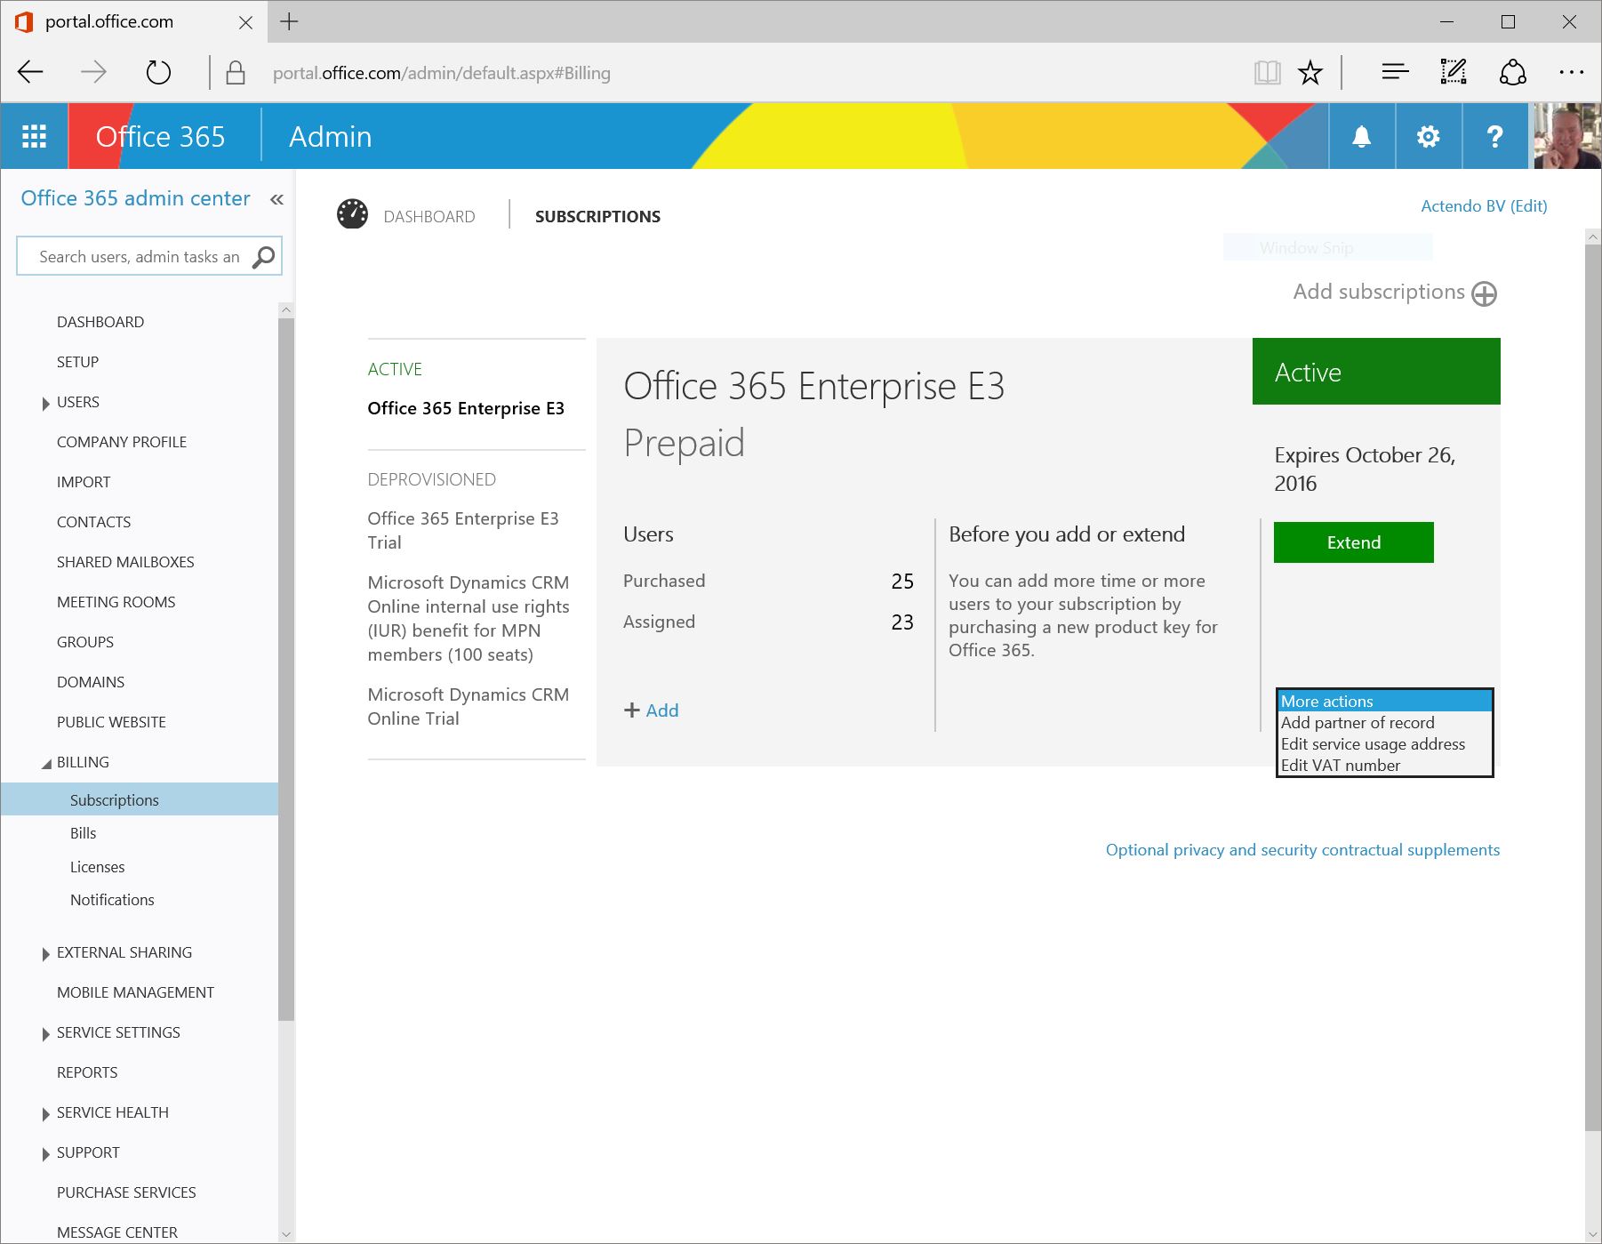Click the user profile photo
The image size is (1602, 1244).
[x=1567, y=136]
